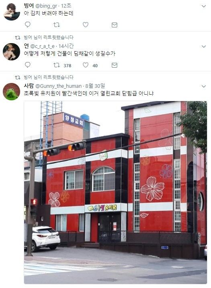Viewport: 211px width, 288px height.
Task: Open the @Gunny_the_human handle link
Action: pyautogui.click(x=58, y=86)
